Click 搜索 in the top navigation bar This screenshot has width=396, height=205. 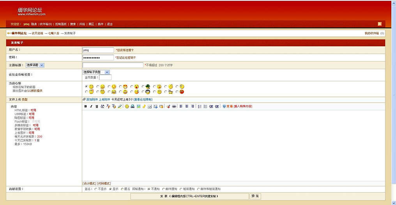point(73,24)
